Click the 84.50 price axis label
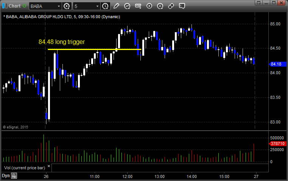Viewport: 288px width, 181px height. [275, 48]
